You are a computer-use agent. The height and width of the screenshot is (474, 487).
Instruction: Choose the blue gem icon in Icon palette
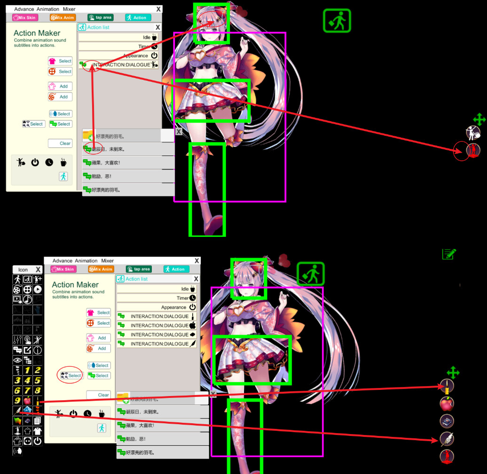(28, 411)
